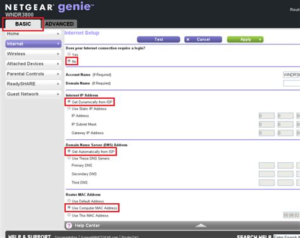Switch to the BASIC tab

(23, 24)
